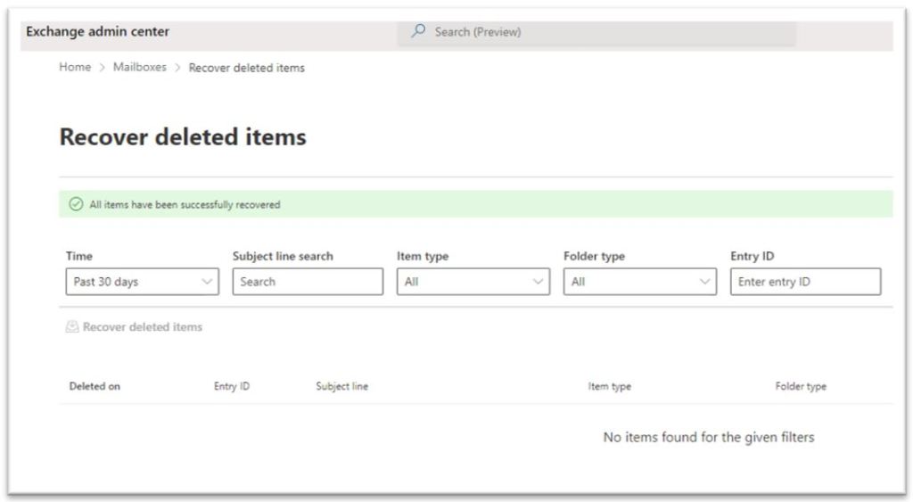Click the Subject line search label
The height and width of the screenshot is (502, 913).
(283, 256)
